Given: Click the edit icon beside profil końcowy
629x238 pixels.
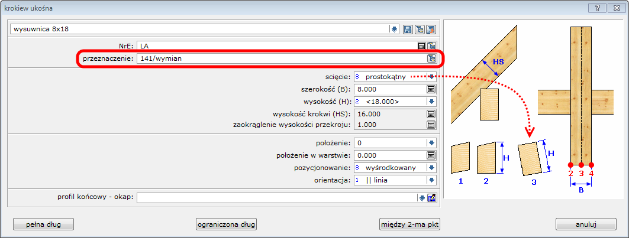Looking at the screenshot, I should click(x=431, y=197).
